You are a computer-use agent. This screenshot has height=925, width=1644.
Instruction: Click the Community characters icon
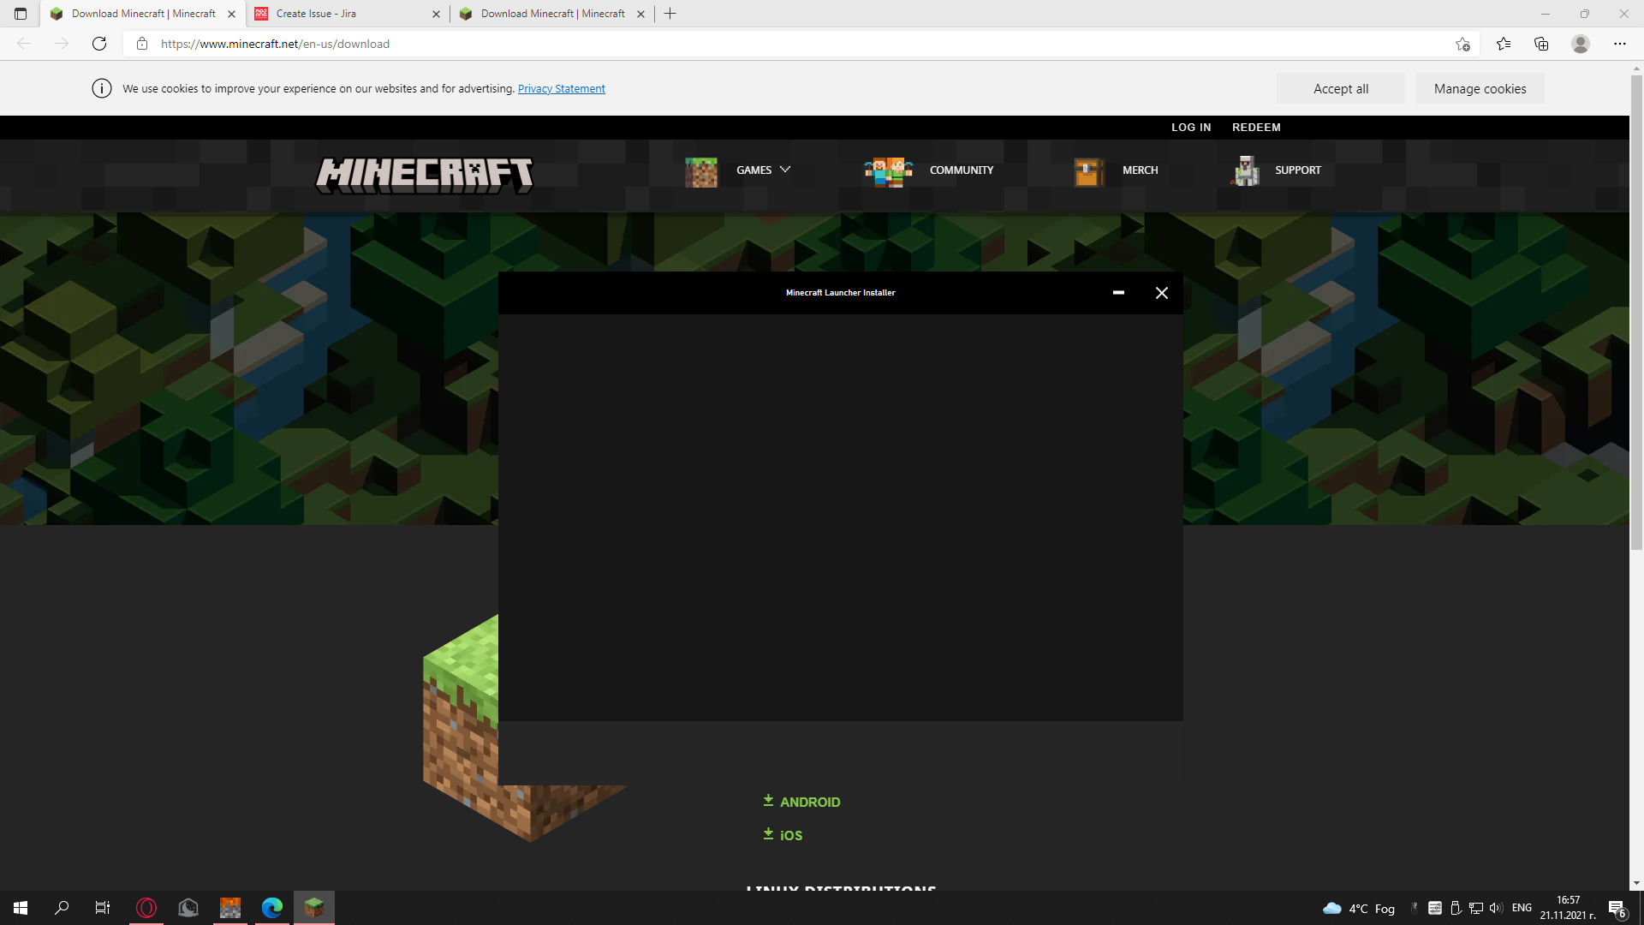[888, 171]
